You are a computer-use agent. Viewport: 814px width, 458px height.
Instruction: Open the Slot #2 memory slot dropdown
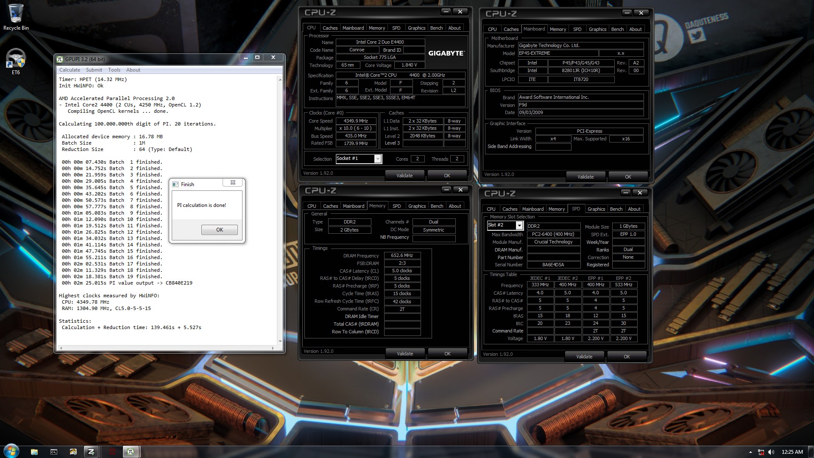click(519, 225)
